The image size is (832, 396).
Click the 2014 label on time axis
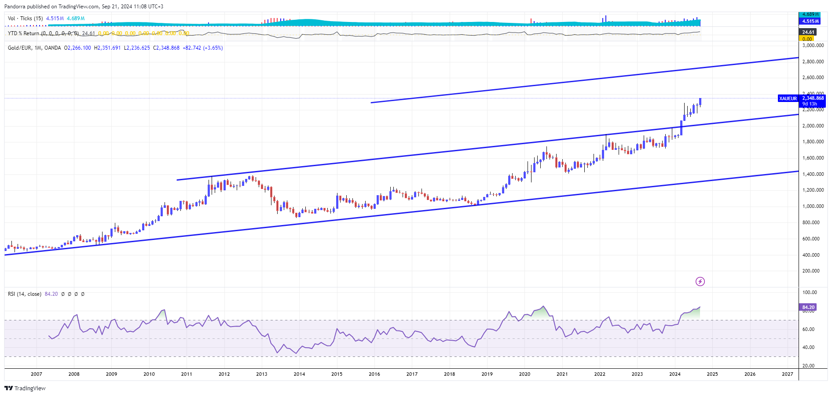(299, 374)
